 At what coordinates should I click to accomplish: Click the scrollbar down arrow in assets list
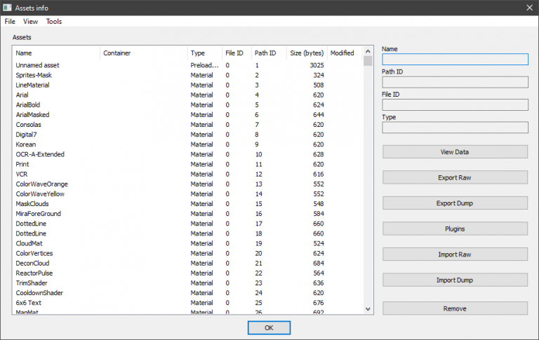(368, 308)
